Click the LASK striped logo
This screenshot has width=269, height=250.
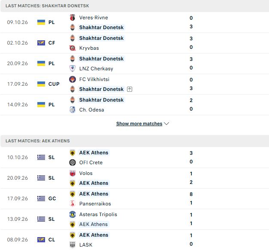click(73, 245)
